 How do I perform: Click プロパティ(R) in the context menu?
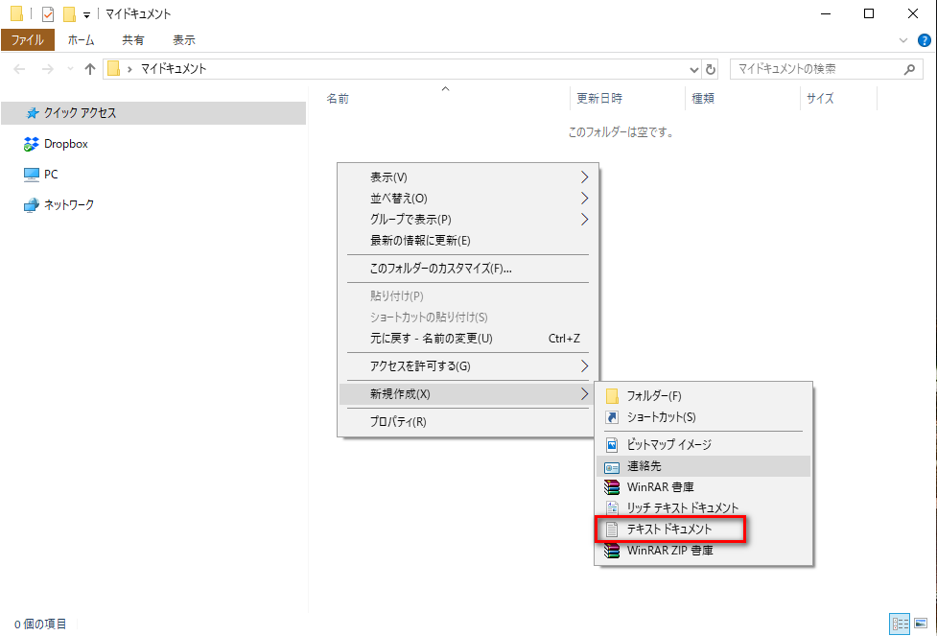coord(398,422)
